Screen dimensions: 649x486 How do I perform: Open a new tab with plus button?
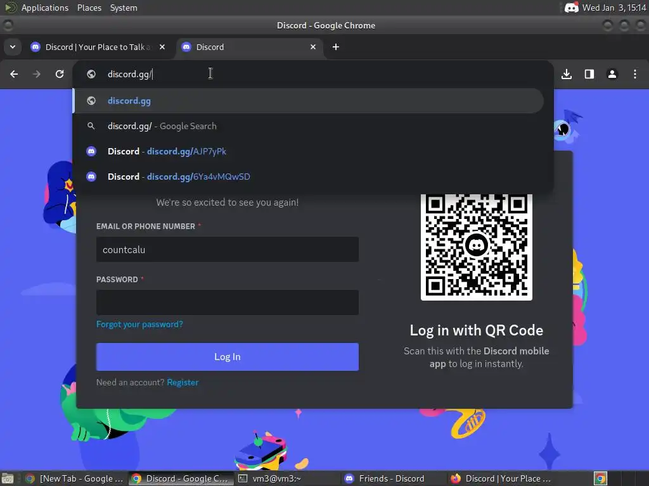pos(336,47)
